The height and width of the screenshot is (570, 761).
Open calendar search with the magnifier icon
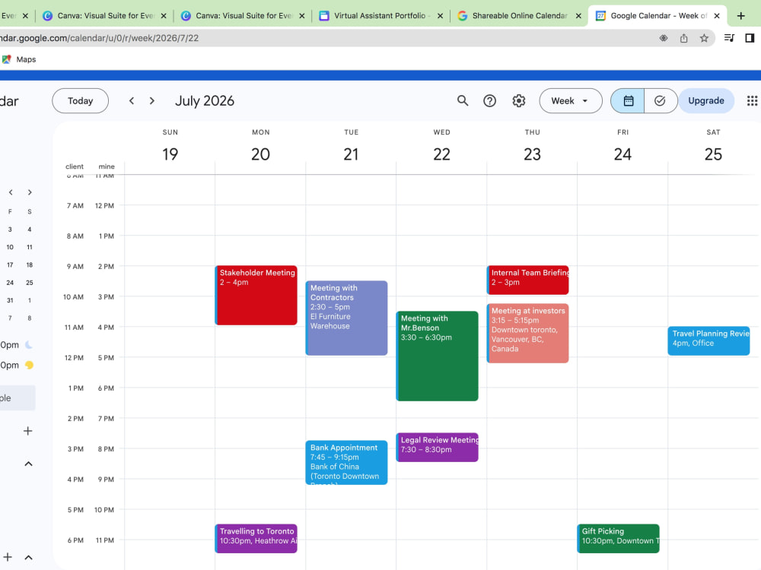(463, 101)
